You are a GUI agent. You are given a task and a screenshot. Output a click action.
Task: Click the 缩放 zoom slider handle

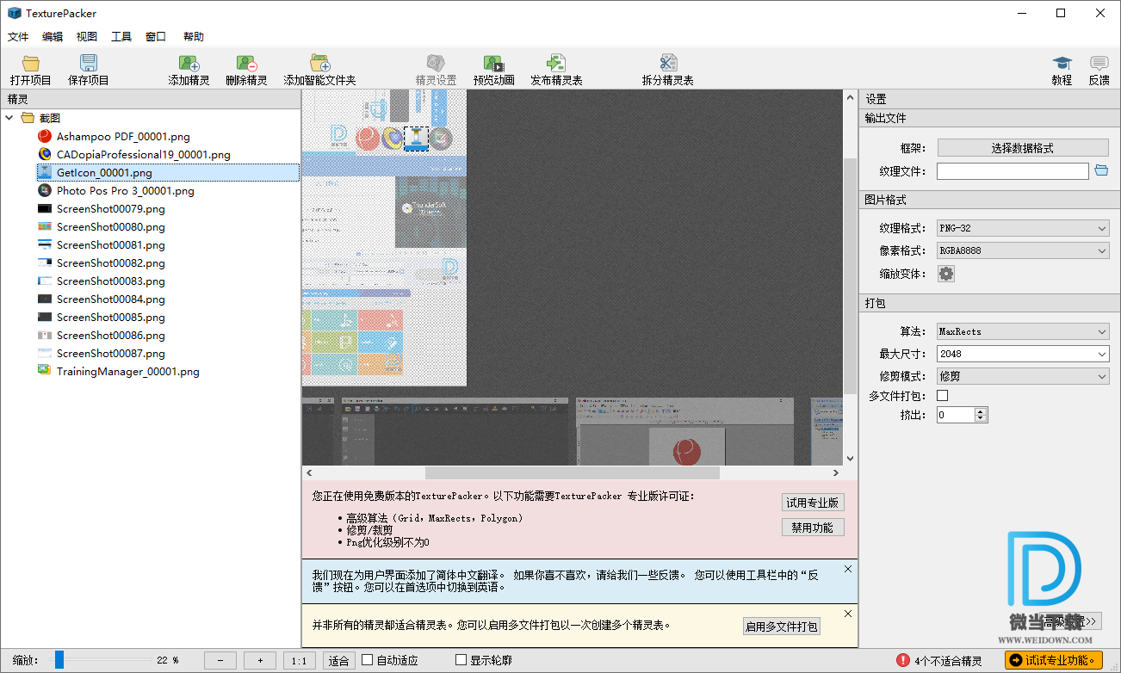click(59, 660)
